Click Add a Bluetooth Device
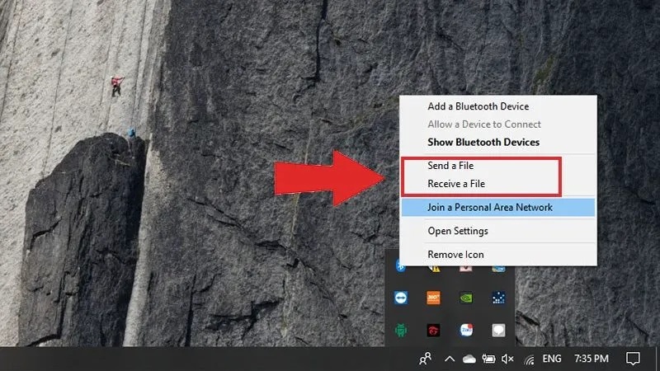The height and width of the screenshot is (371, 660). [478, 106]
